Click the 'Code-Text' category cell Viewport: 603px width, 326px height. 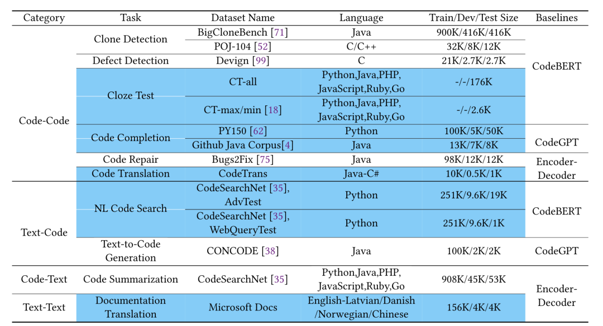[44, 279]
